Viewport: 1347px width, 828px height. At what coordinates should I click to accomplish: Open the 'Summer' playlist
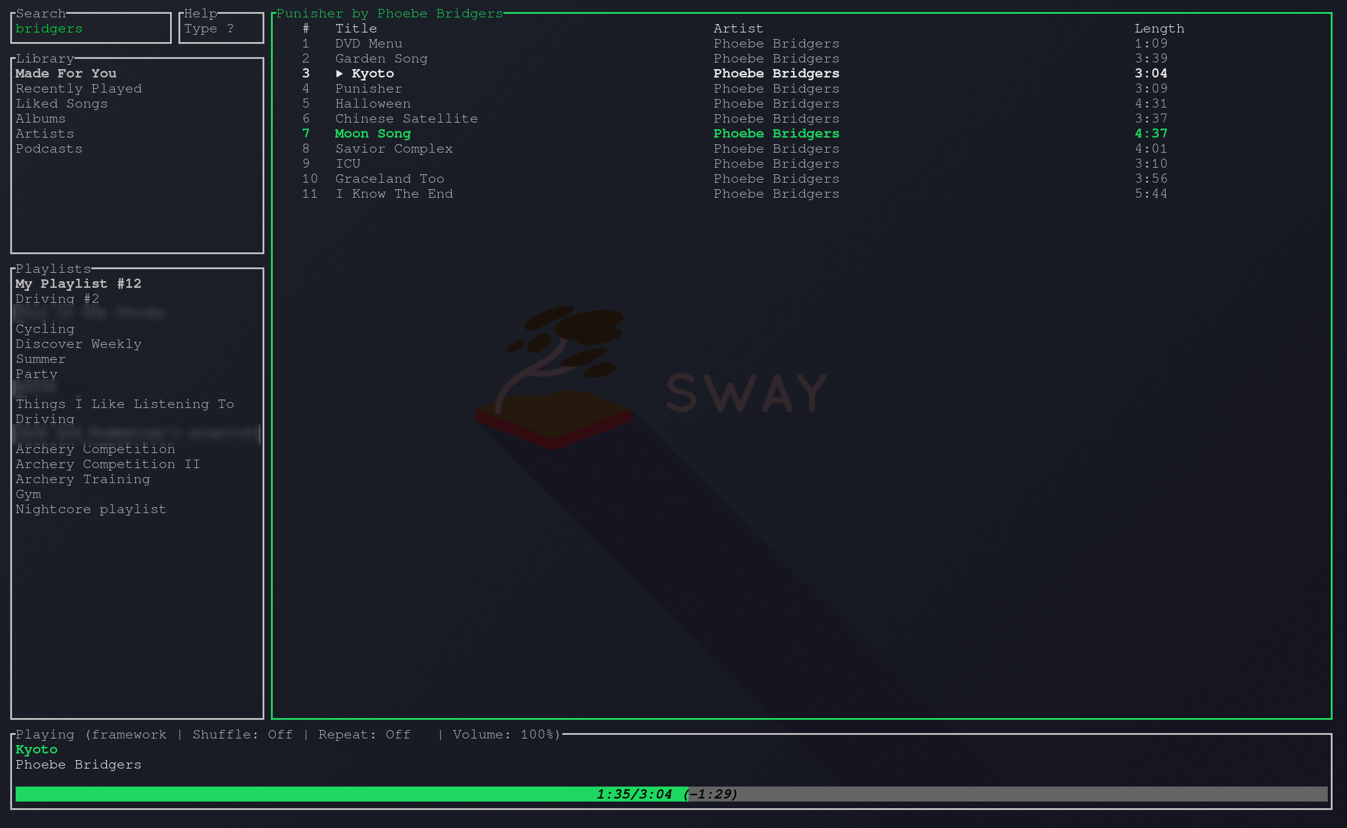pos(41,359)
